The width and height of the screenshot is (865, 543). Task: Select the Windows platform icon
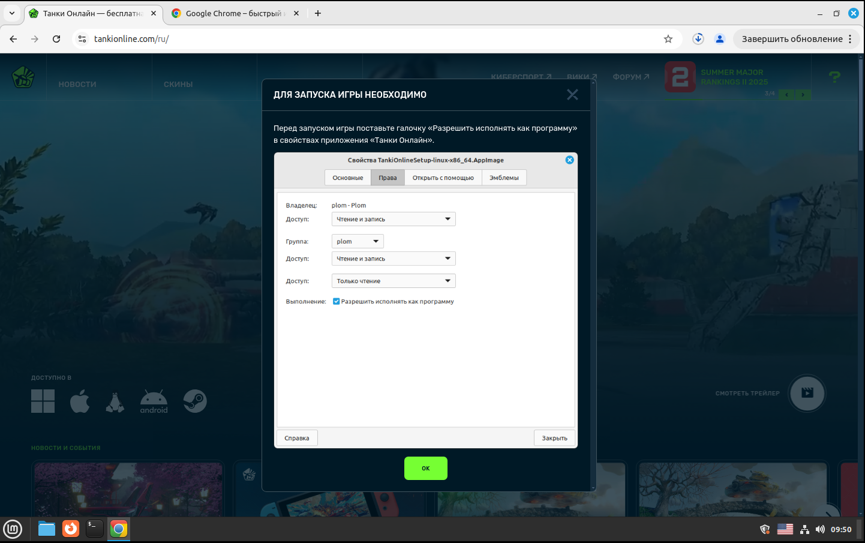[43, 401]
